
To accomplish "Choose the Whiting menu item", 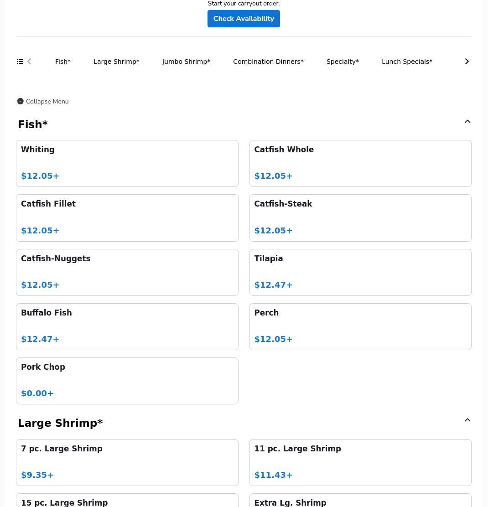I will (127, 163).
